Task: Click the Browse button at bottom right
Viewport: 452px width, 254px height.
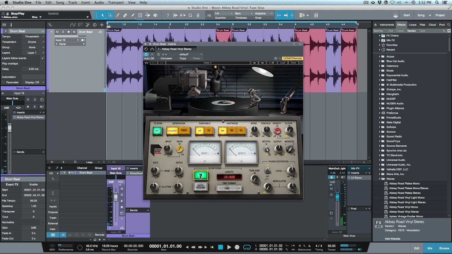Action: point(444,248)
